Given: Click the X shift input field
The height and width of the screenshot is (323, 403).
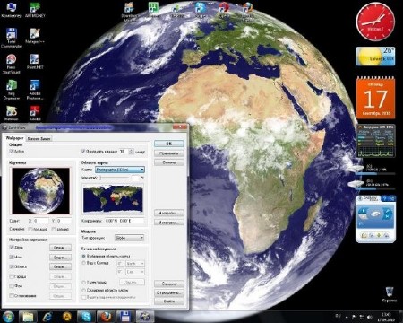Looking at the screenshot, I should 41,221.
